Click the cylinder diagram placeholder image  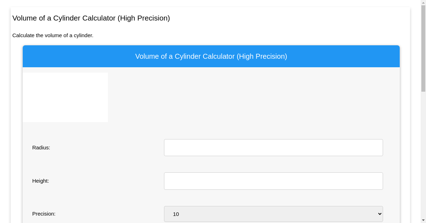65,97
